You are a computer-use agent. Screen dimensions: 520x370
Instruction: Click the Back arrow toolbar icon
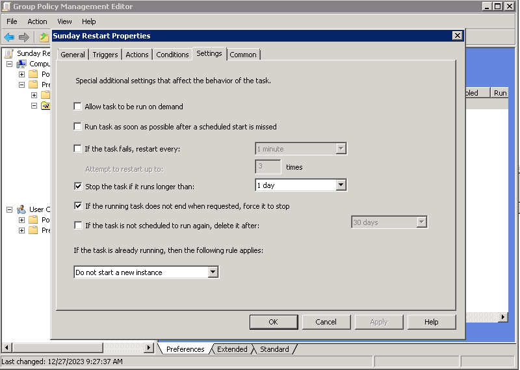[x=9, y=37]
